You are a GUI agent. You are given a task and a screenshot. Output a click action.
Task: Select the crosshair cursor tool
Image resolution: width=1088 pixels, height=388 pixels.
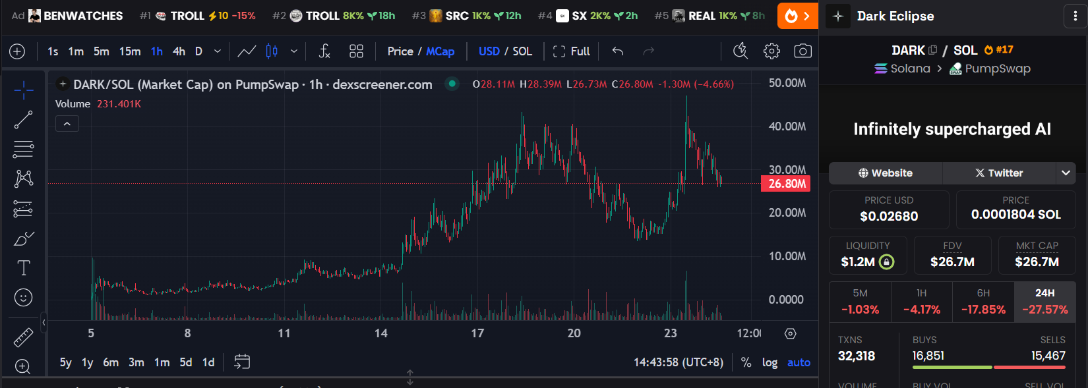click(23, 90)
